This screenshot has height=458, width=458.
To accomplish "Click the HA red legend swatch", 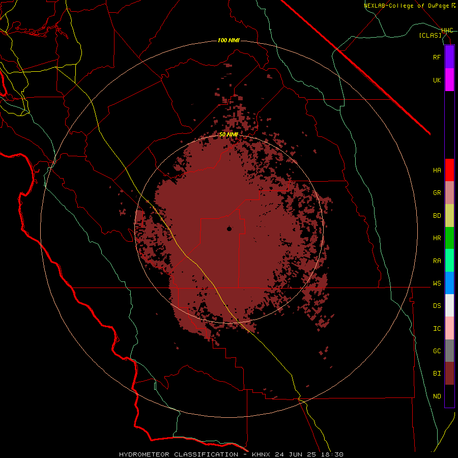I will tap(449, 170).
